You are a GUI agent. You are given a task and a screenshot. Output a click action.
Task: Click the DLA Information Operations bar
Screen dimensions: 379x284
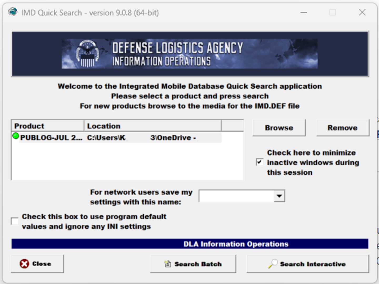click(190, 244)
